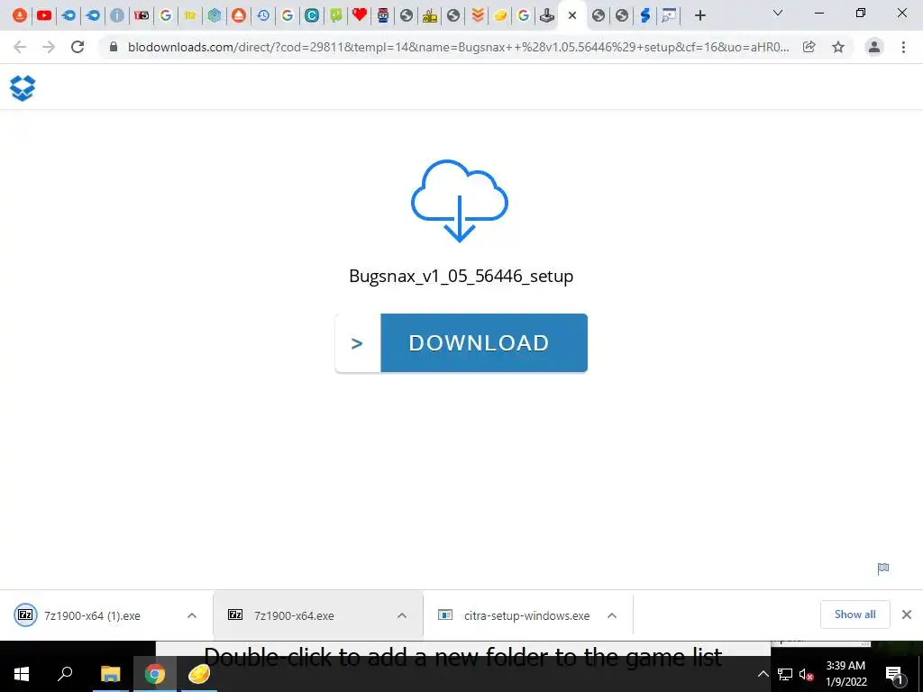Close the active browser tab

(x=572, y=15)
